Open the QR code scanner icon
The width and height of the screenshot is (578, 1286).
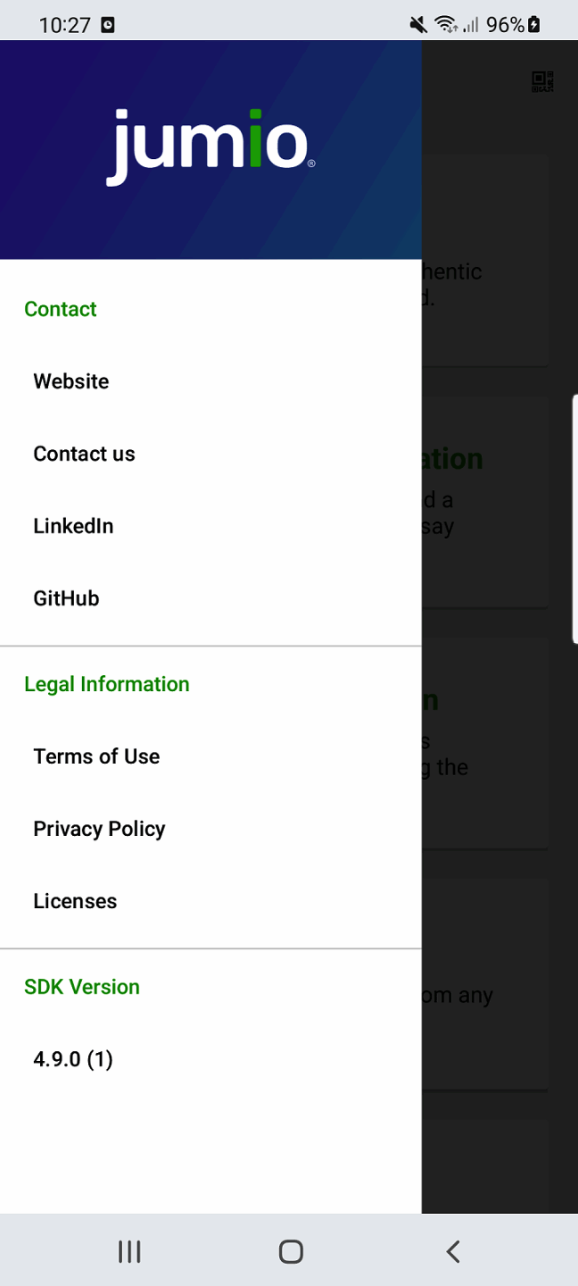click(541, 81)
